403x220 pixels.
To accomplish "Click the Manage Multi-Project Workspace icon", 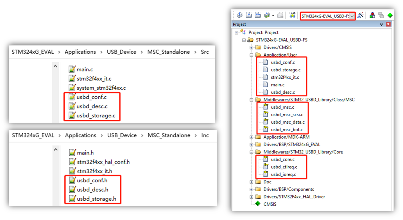I will [x=381, y=15].
